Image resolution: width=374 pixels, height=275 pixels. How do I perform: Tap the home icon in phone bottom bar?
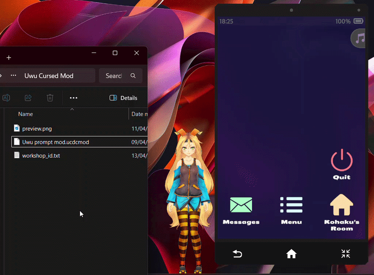pyautogui.click(x=291, y=254)
